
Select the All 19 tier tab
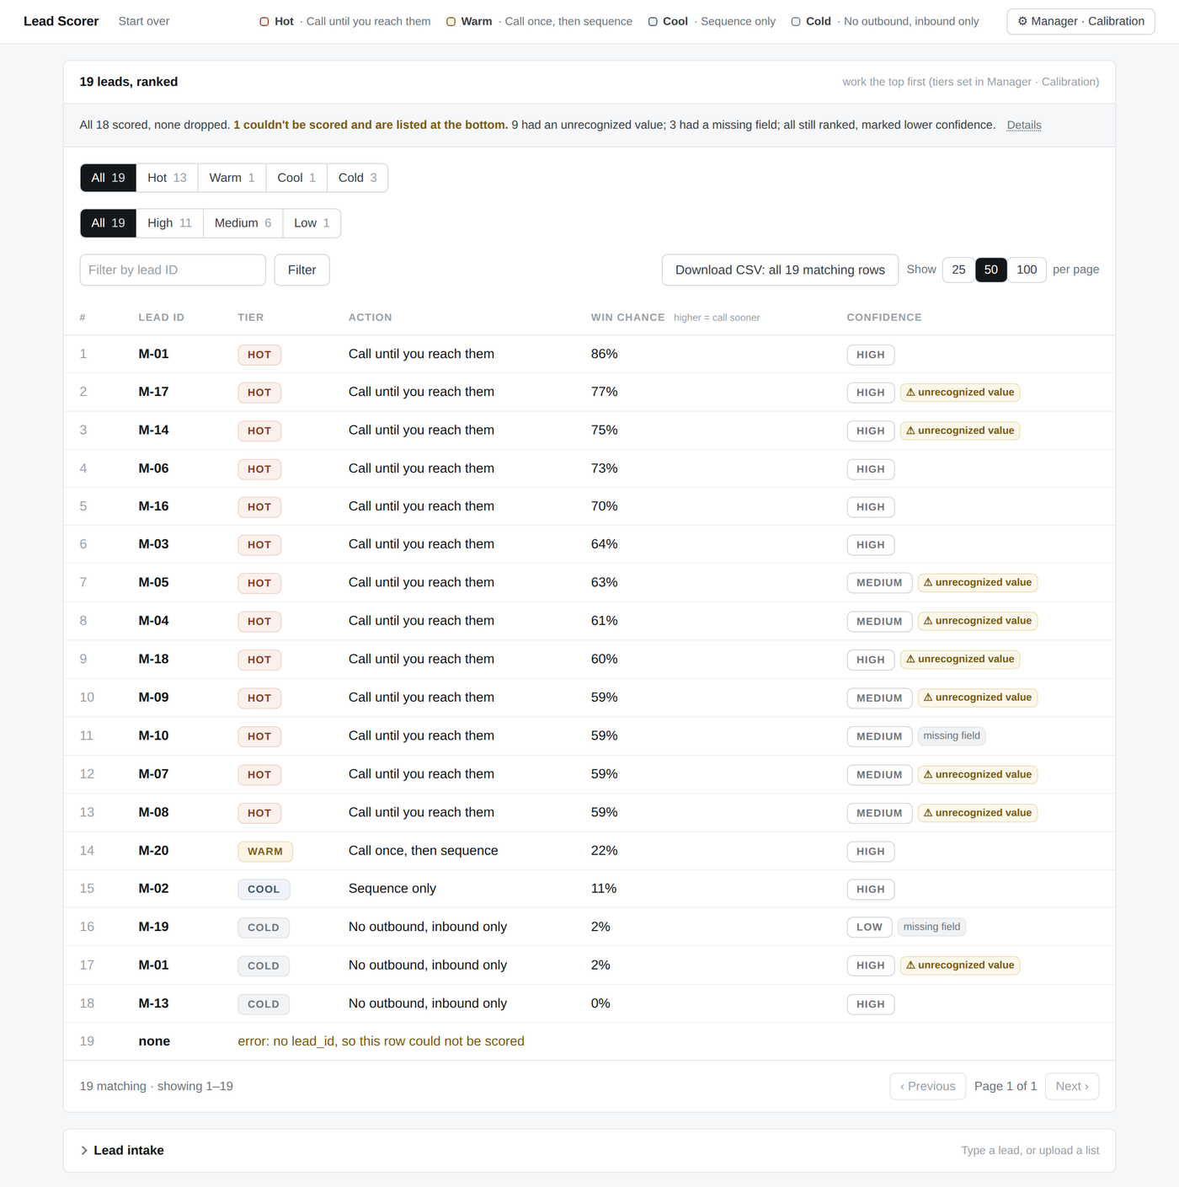click(108, 178)
